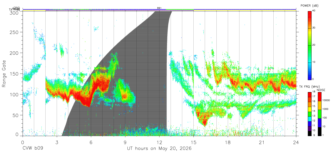Click the 'CVW b09' radar beam label
Viewport: 333px width, 154px height.
[33, 149]
